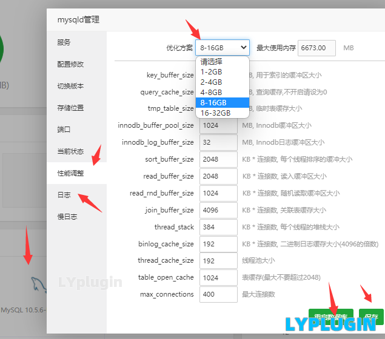Open the 当前状态 sidebar tab

point(76,151)
